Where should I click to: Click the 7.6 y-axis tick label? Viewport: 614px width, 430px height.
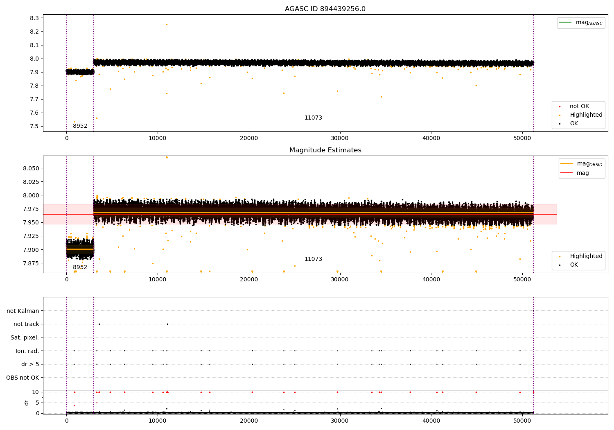coord(34,113)
